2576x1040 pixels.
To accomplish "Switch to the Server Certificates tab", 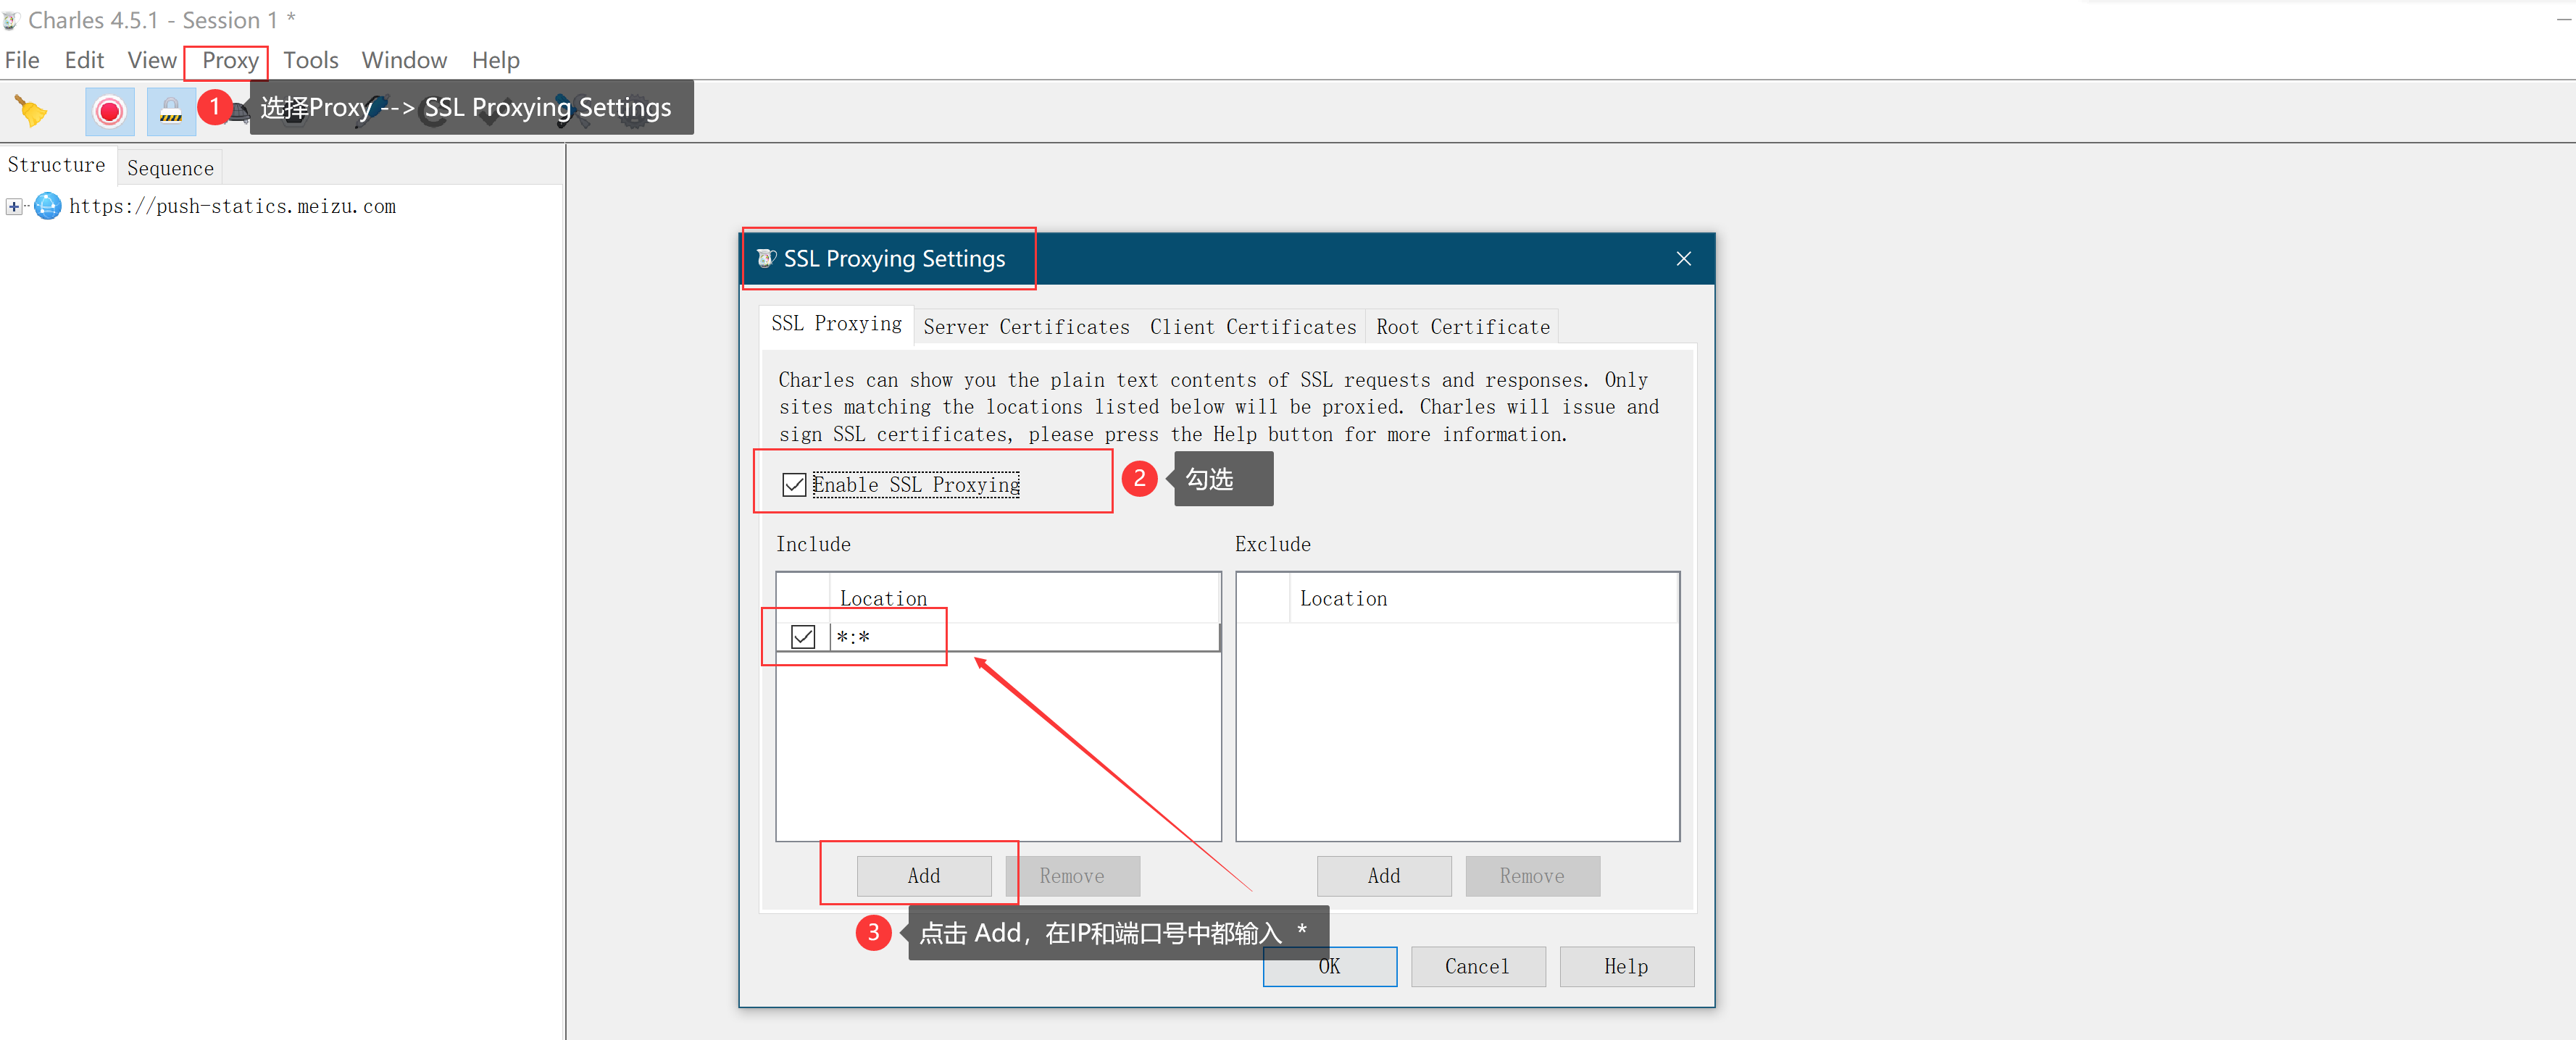I will coord(1026,327).
